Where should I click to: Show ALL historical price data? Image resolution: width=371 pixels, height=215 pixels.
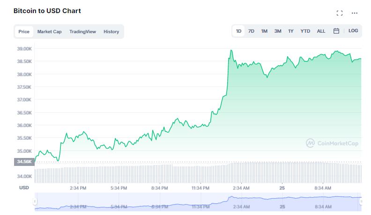tap(321, 31)
